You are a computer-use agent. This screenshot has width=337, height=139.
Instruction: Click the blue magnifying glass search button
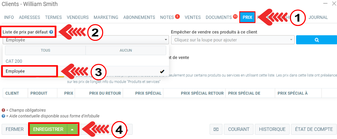[316, 40]
